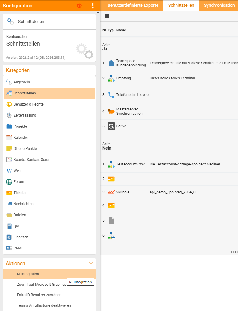Click the 'Boards, Kanban, Scrum' label
238x311 pixels.
point(33,160)
